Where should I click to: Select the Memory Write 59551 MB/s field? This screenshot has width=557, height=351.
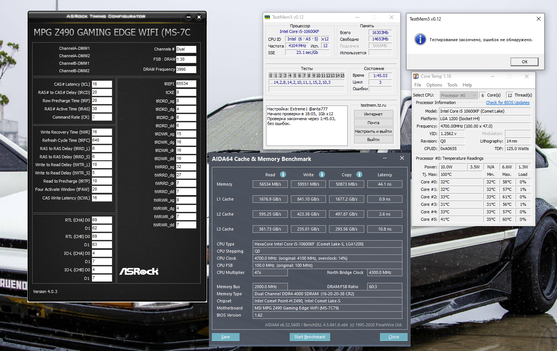308,184
